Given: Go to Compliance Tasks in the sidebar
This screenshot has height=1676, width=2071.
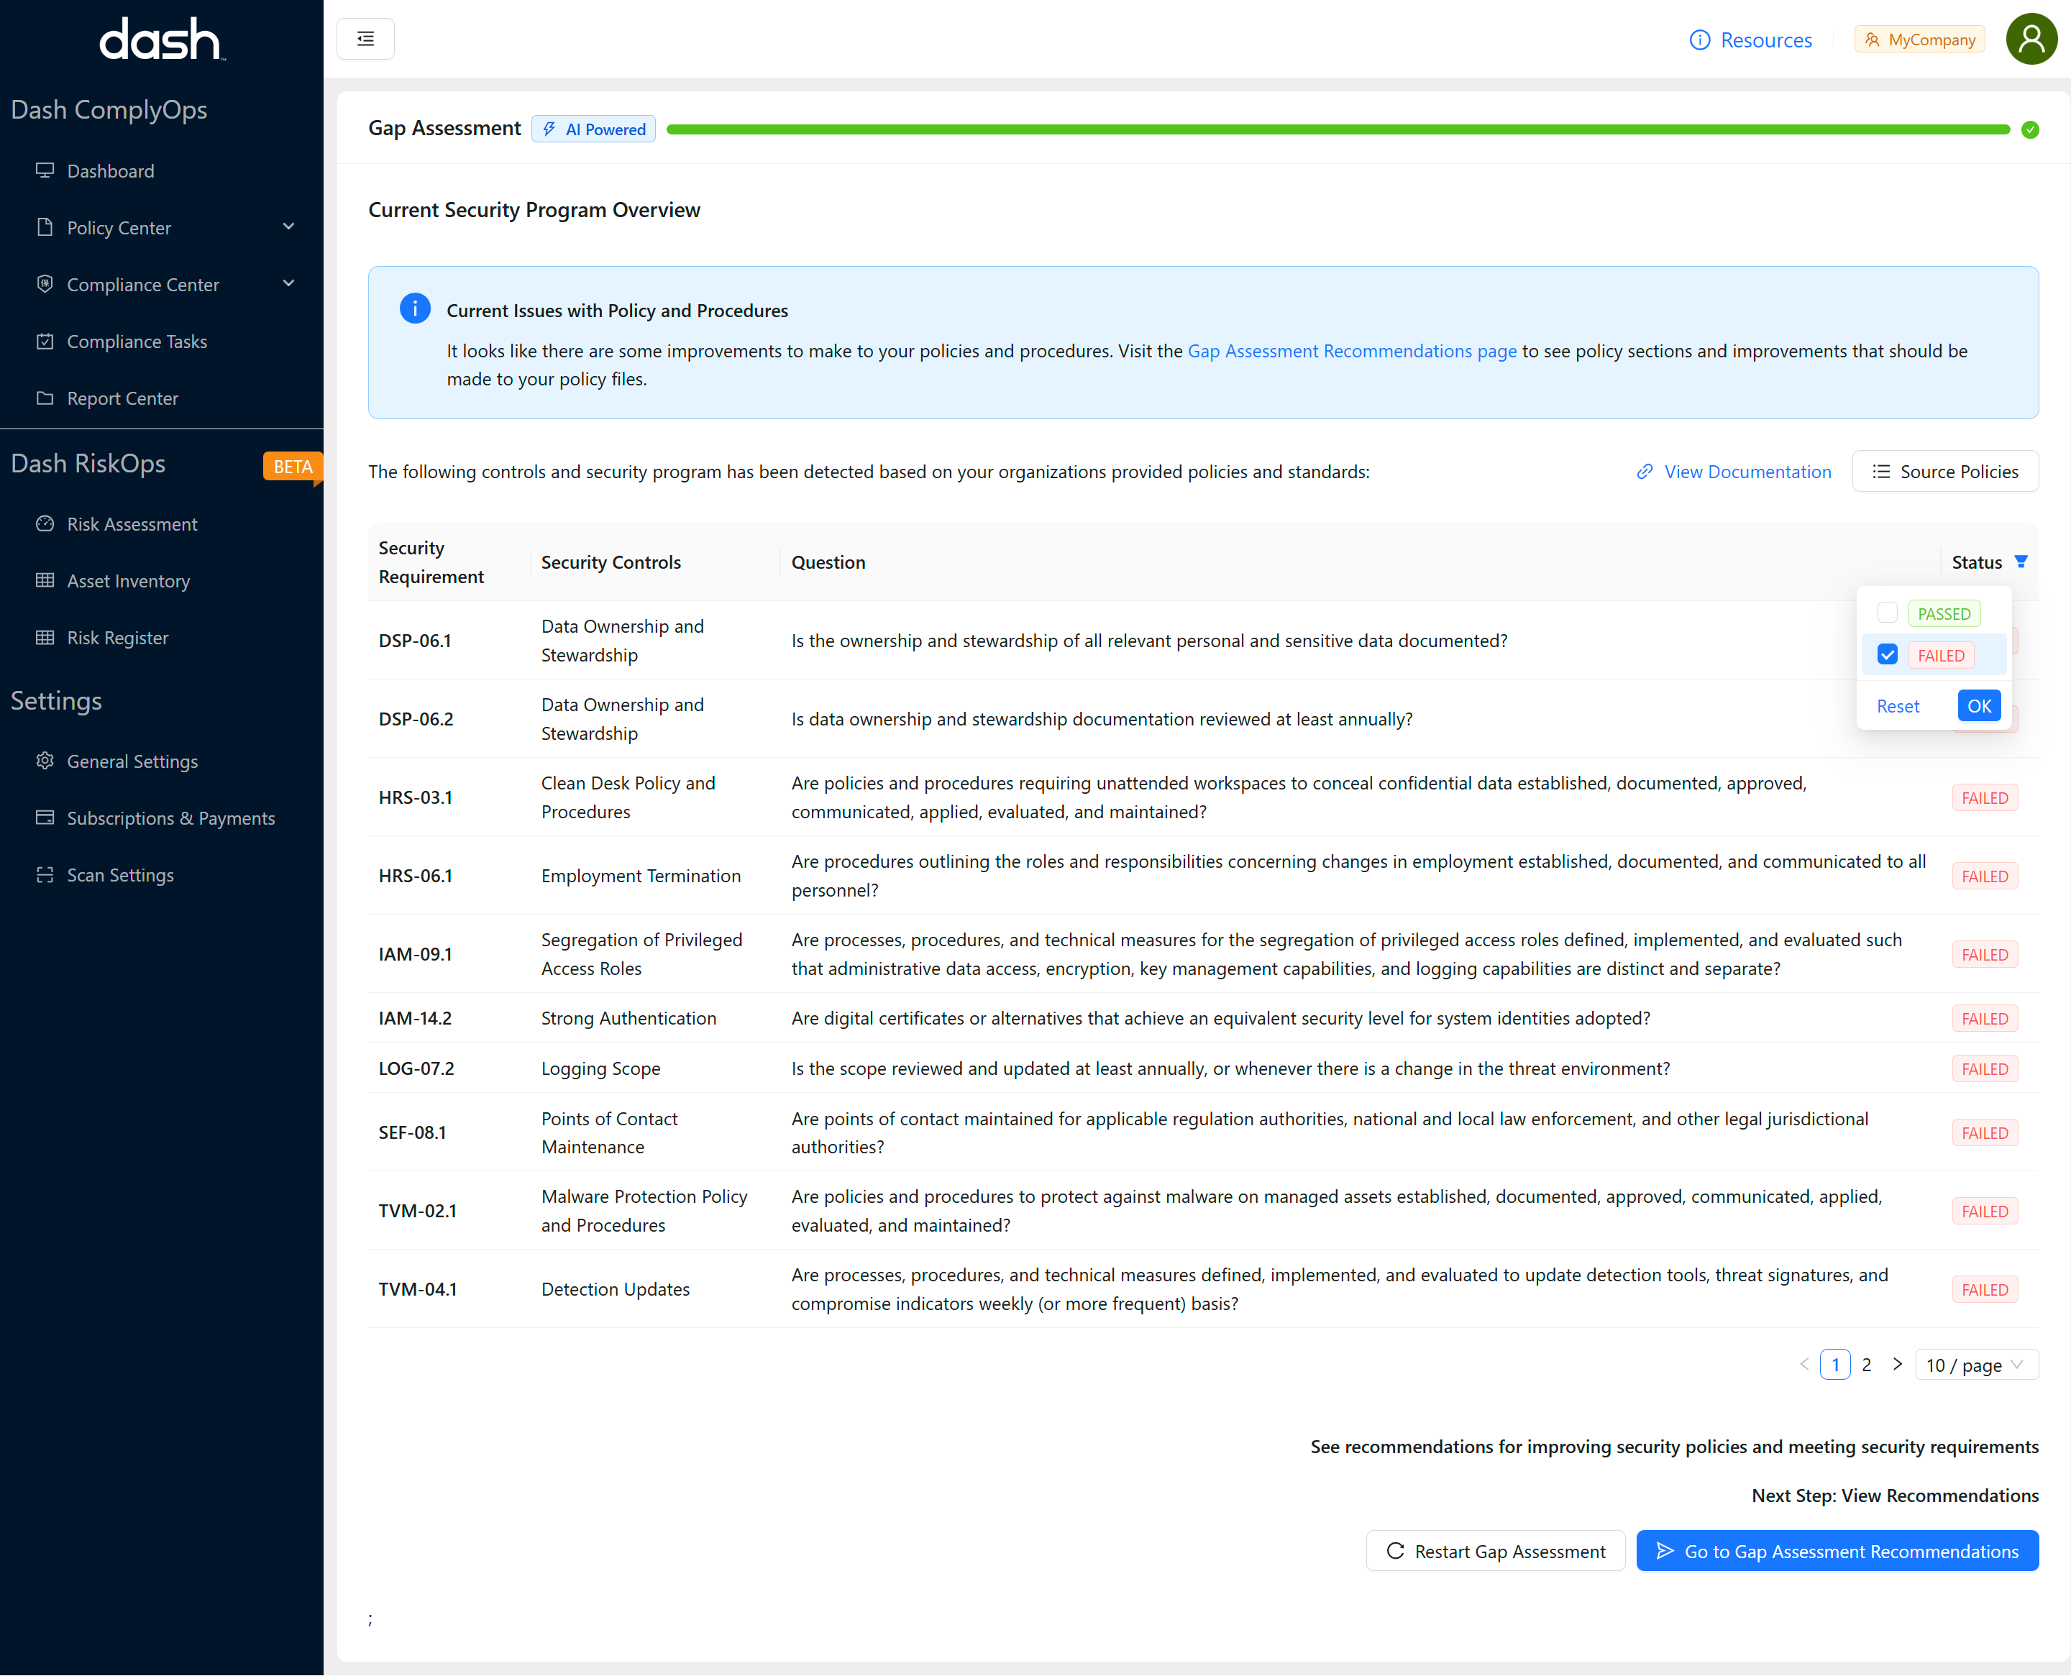Looking at the screenshot, I should [136, 342].
